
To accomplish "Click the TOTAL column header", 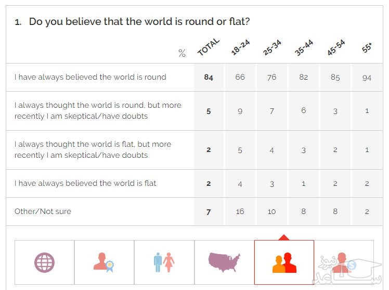I will (208, 48).
